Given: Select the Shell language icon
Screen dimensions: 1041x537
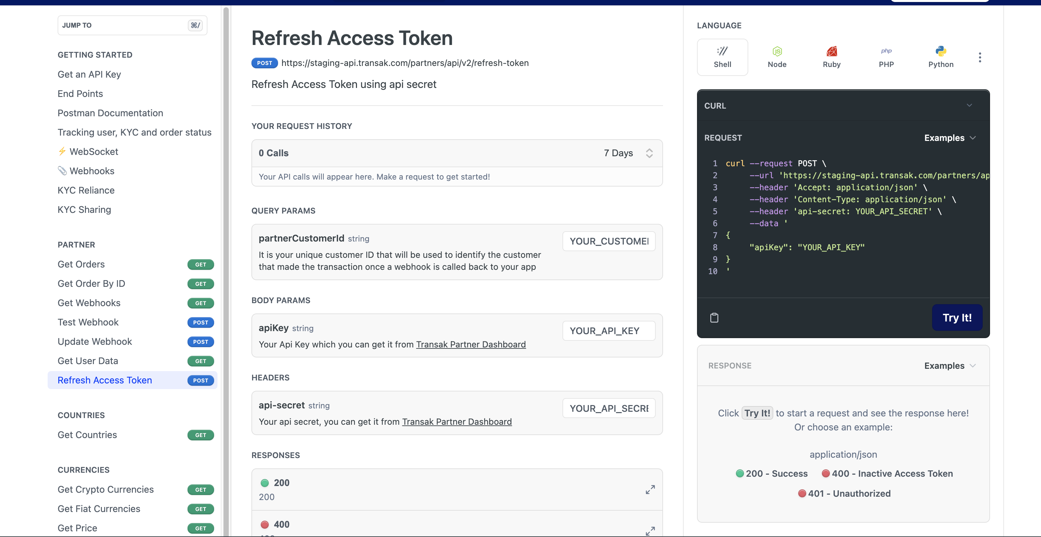Looking at the screenshot, I should pyautogui.click(x=722, y=57).
